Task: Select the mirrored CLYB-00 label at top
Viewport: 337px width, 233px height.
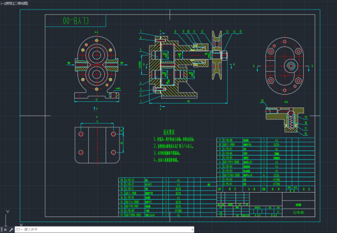Action: [x=75, y=20]
